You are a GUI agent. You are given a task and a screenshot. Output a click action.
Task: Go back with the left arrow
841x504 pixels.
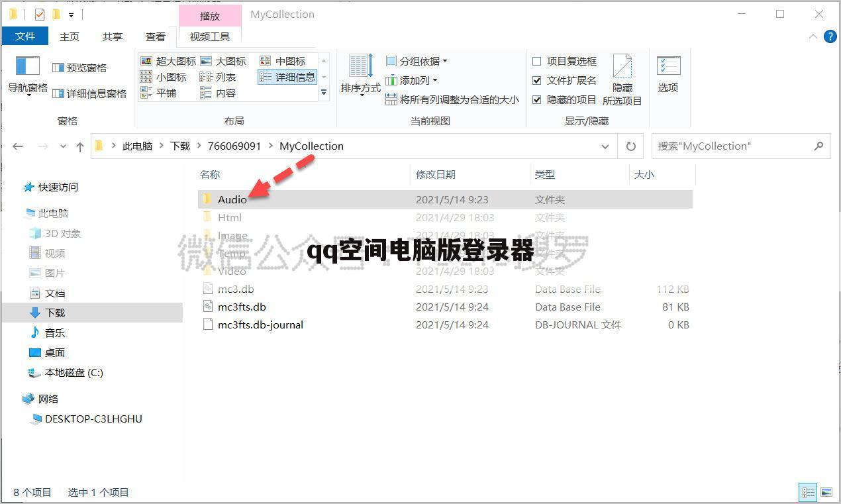18,146
